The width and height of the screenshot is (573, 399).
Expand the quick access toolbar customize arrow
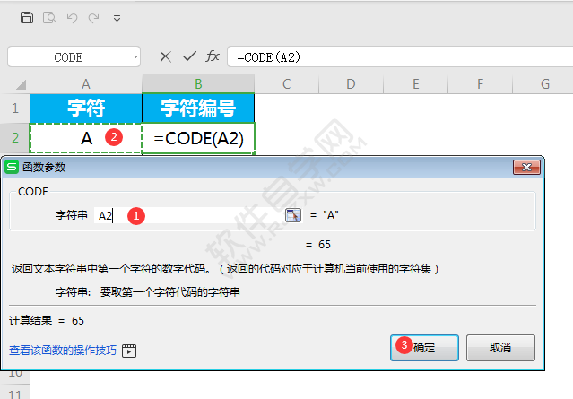click(117, 18)
